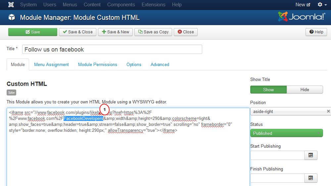Viewport: 331px width, 186px height.
Task: Open the System menu
Action: click(x=28, y=5)
